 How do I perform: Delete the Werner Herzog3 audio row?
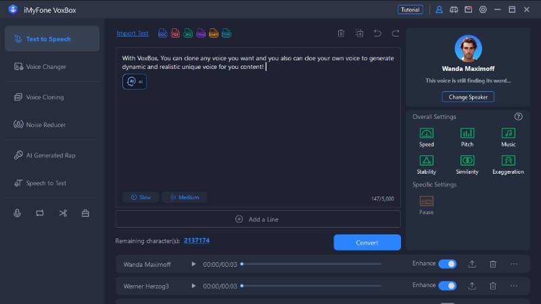[493, 286]
